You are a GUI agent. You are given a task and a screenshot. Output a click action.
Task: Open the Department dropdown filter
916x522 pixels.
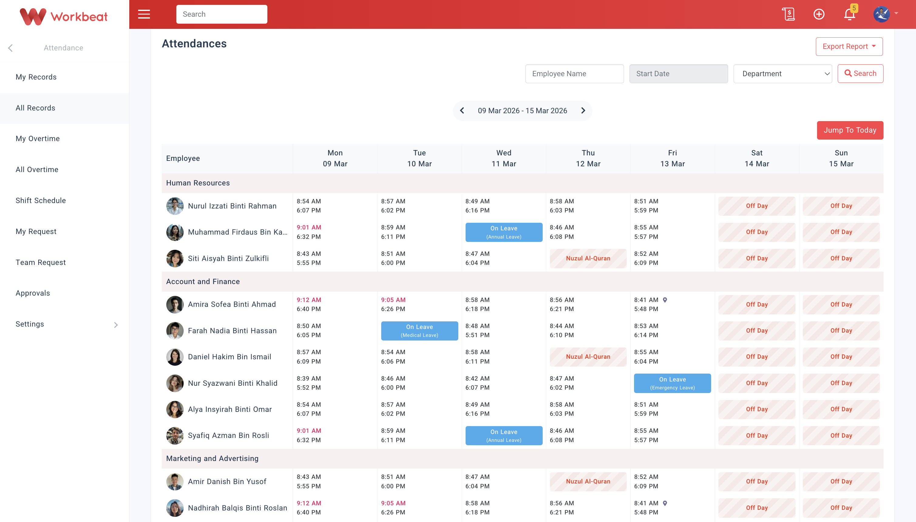pos(783,74)
